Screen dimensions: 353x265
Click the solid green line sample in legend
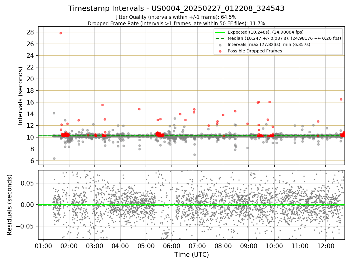[220, 32]
